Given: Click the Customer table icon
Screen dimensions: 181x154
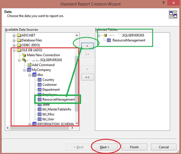Looking at the screenshot, I should (x=40, y=85).
